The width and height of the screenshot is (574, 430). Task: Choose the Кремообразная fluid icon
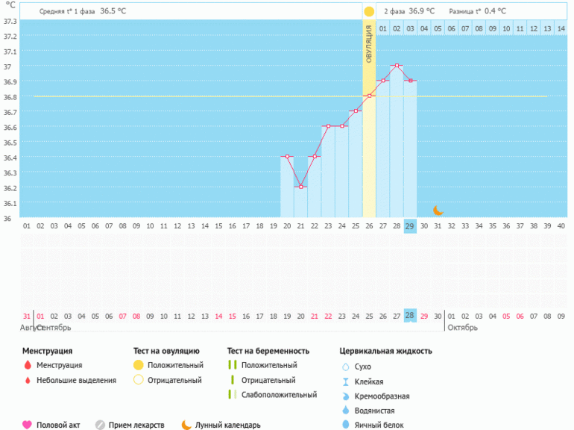coord(345,396)
